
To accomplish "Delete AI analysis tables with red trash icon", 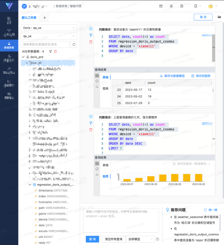I will (x=55, y=52).
